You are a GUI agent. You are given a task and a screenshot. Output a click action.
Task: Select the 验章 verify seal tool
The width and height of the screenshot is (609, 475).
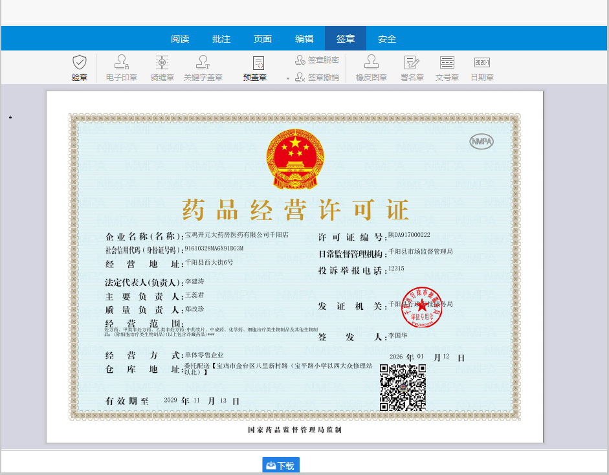(x=79, y=68)
